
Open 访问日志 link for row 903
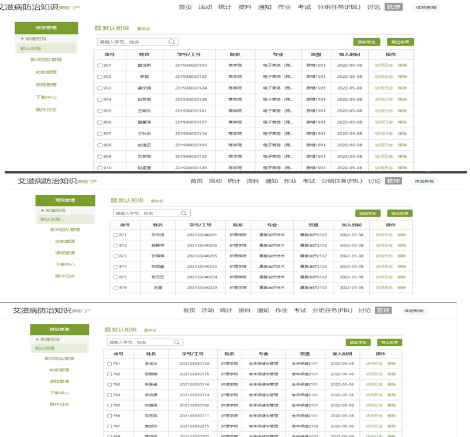tap(384, 88)
